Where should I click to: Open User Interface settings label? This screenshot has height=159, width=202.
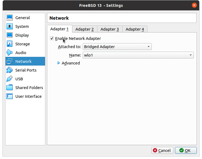tap(28, 96)
